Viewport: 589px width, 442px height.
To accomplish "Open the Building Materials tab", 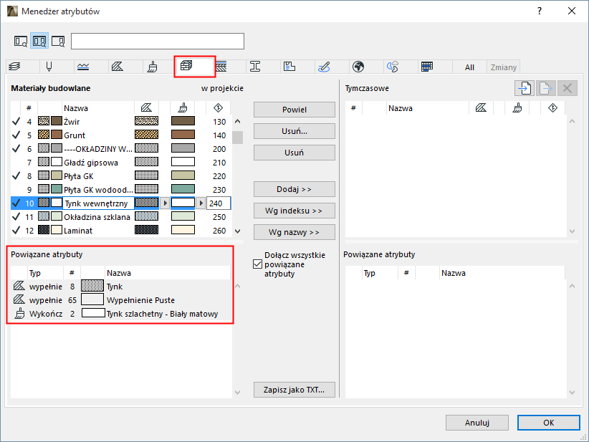I will tap(187, 66).
